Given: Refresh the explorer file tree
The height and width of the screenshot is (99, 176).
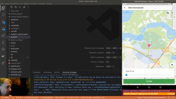Looking at the screenshot, I should pos(20,7).
